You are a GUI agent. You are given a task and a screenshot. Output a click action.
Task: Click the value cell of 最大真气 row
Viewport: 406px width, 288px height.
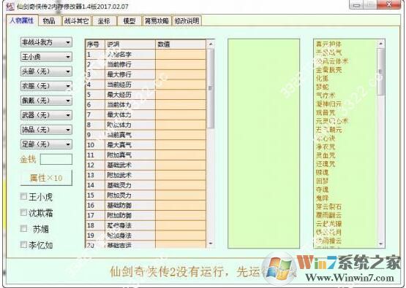pyautogui.click(x=181, y=145)
